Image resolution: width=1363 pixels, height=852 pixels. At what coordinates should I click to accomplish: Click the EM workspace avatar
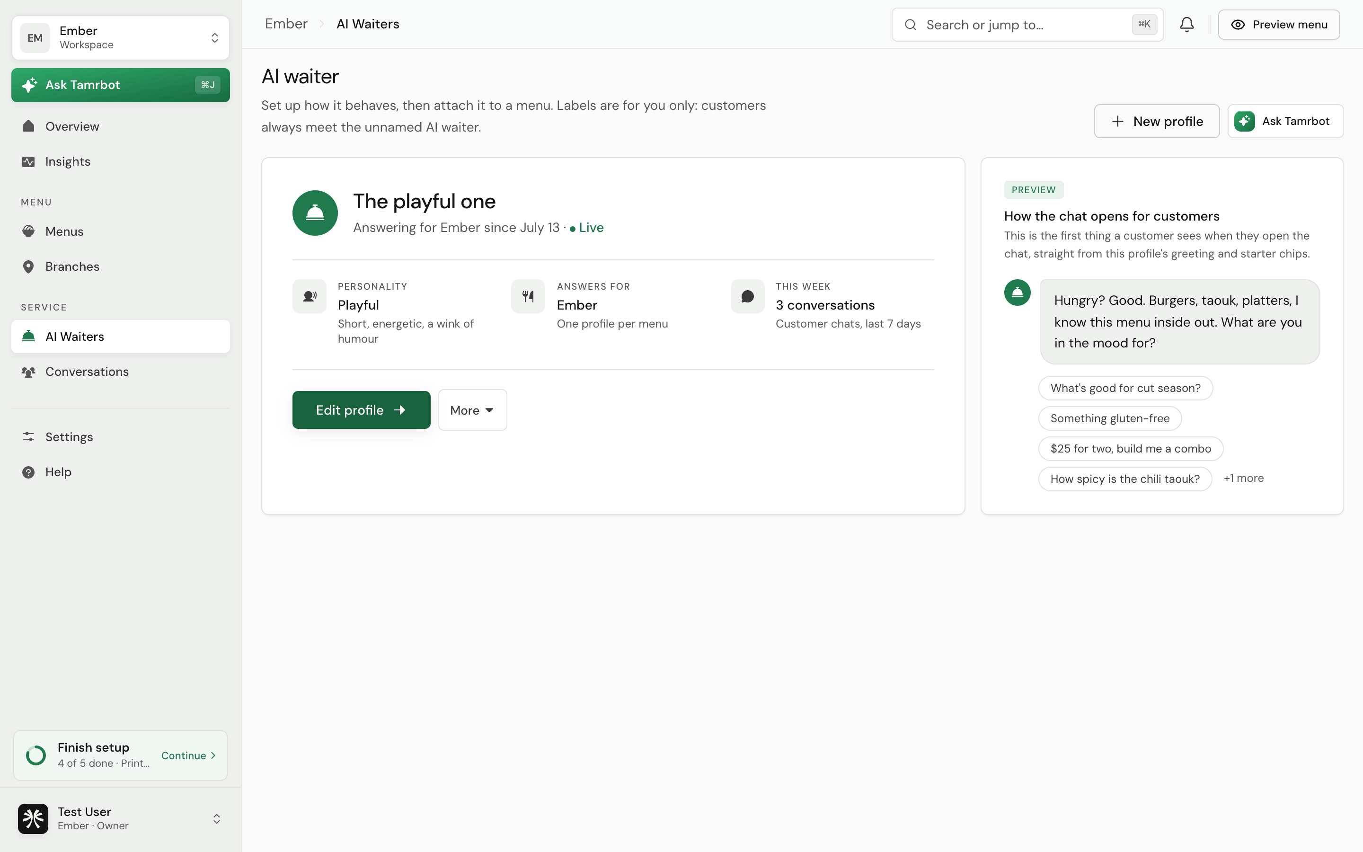click(35, 38)
